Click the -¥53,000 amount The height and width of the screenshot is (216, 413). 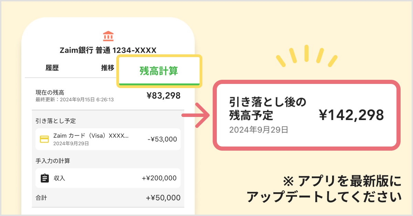coord(162,139)
